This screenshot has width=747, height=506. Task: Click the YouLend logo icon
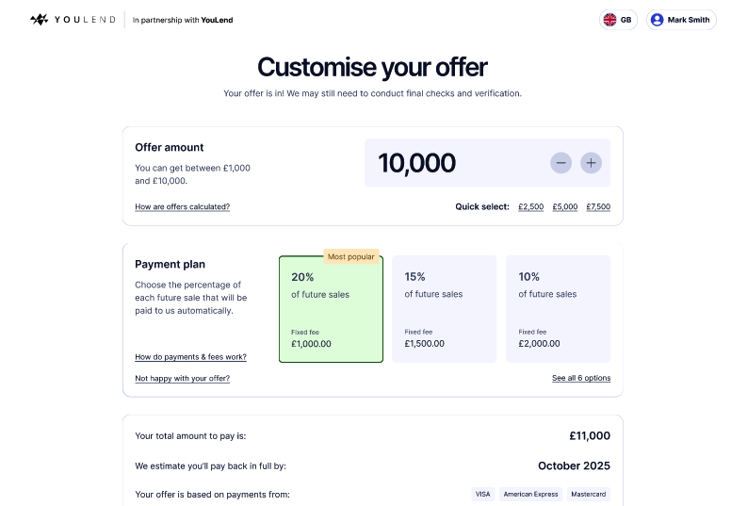(39, 20)
